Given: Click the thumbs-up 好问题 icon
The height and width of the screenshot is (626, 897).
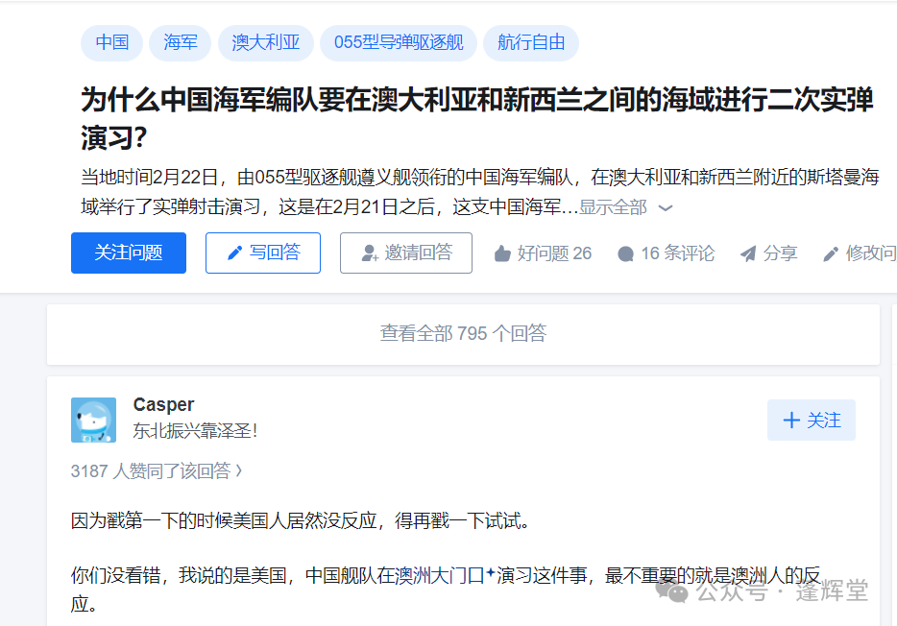Looking at the screenshot, I should (x=502, y=253).
